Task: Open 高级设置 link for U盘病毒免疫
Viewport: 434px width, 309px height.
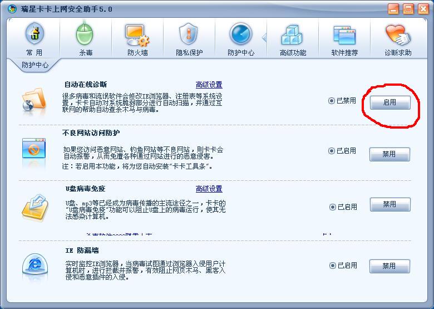Action: coord(209,189)
